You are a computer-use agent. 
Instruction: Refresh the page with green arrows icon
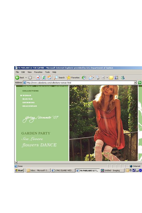coord(44,78)
